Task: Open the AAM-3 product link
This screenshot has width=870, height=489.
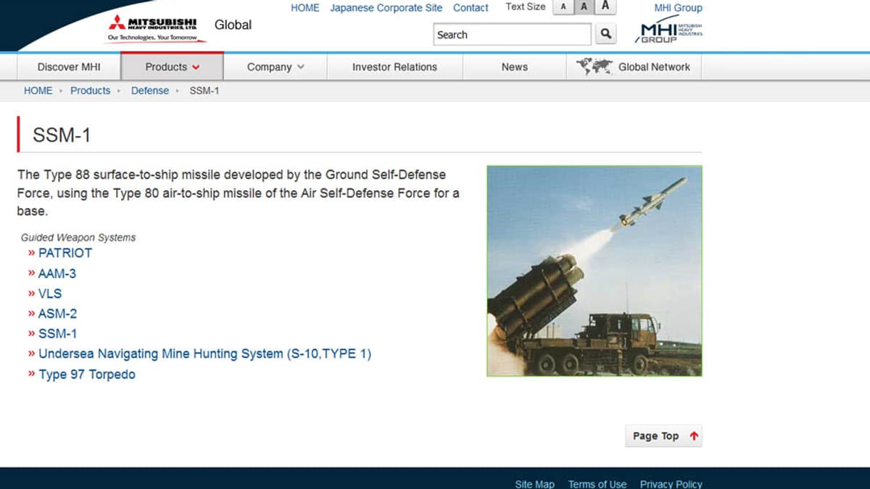Action: tap(57, 273)
